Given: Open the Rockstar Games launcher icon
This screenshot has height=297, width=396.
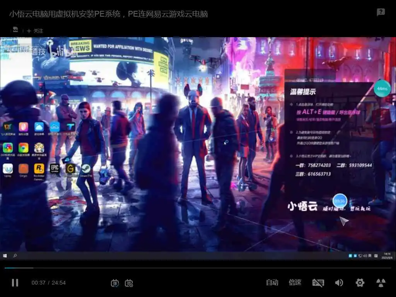Looking at the screenshot, I should (x=39, y=169).
